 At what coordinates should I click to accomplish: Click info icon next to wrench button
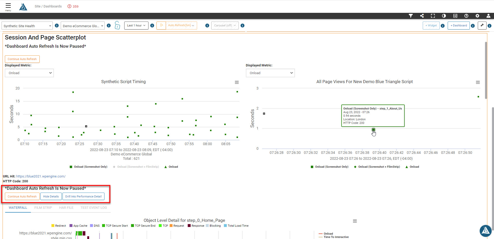490,26
